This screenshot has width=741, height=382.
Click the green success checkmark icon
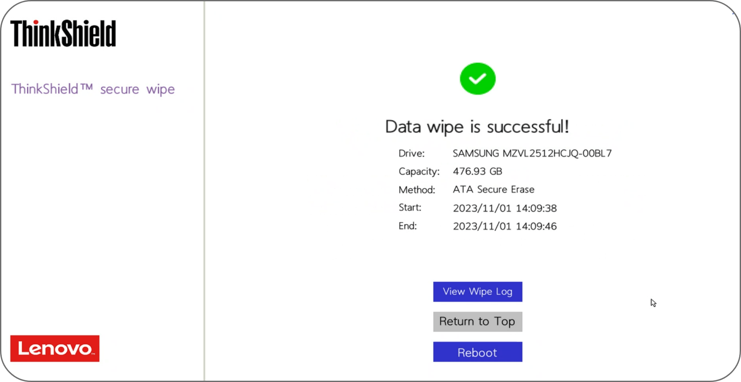tap(477, 79)
